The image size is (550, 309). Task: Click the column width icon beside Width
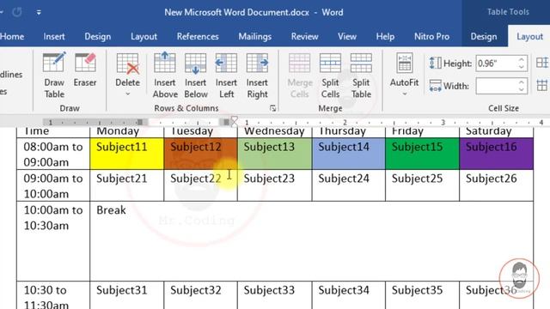(435, 86)
